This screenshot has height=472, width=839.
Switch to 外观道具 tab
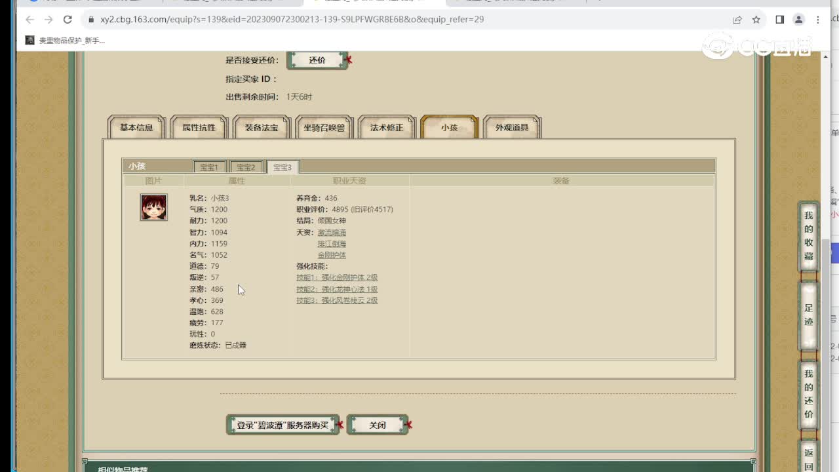coord(512,127)
